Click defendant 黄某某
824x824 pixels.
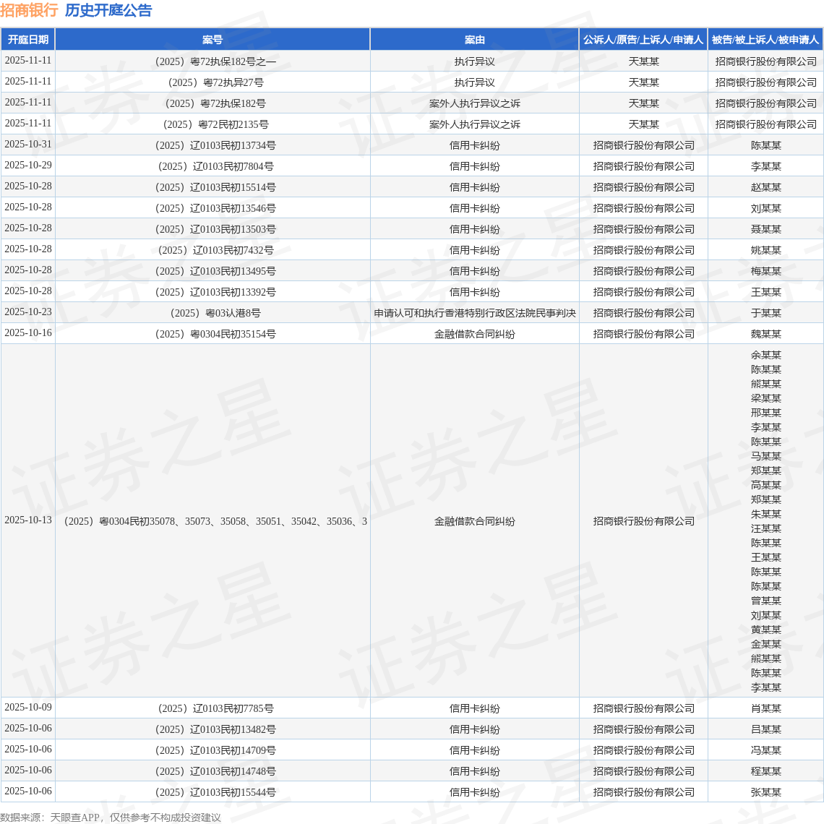(765, 630)
